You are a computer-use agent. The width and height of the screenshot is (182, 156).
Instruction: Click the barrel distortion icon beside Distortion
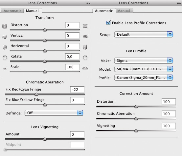pyautogui.click(x=5, y=26)
